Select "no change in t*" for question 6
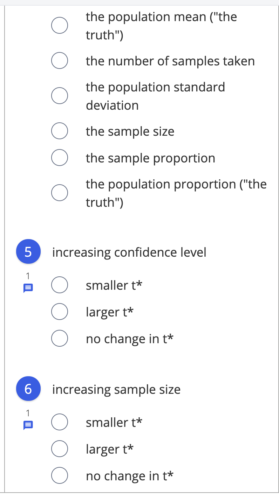Image resolution: width=279 pixels, height=500 pixels. [59, 475]
